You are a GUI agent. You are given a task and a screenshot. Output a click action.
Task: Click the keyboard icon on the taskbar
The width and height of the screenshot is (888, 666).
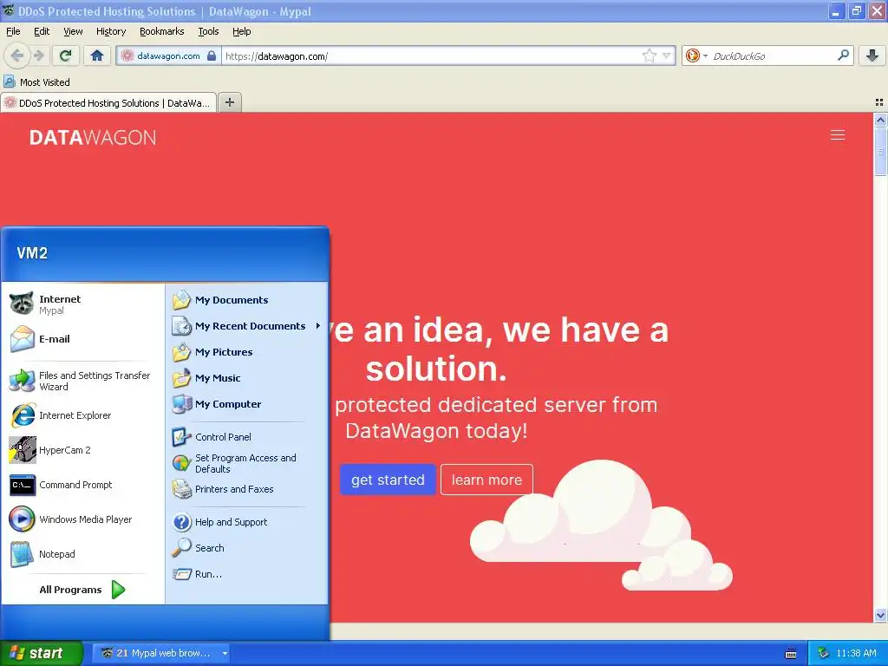coord(791,654)
